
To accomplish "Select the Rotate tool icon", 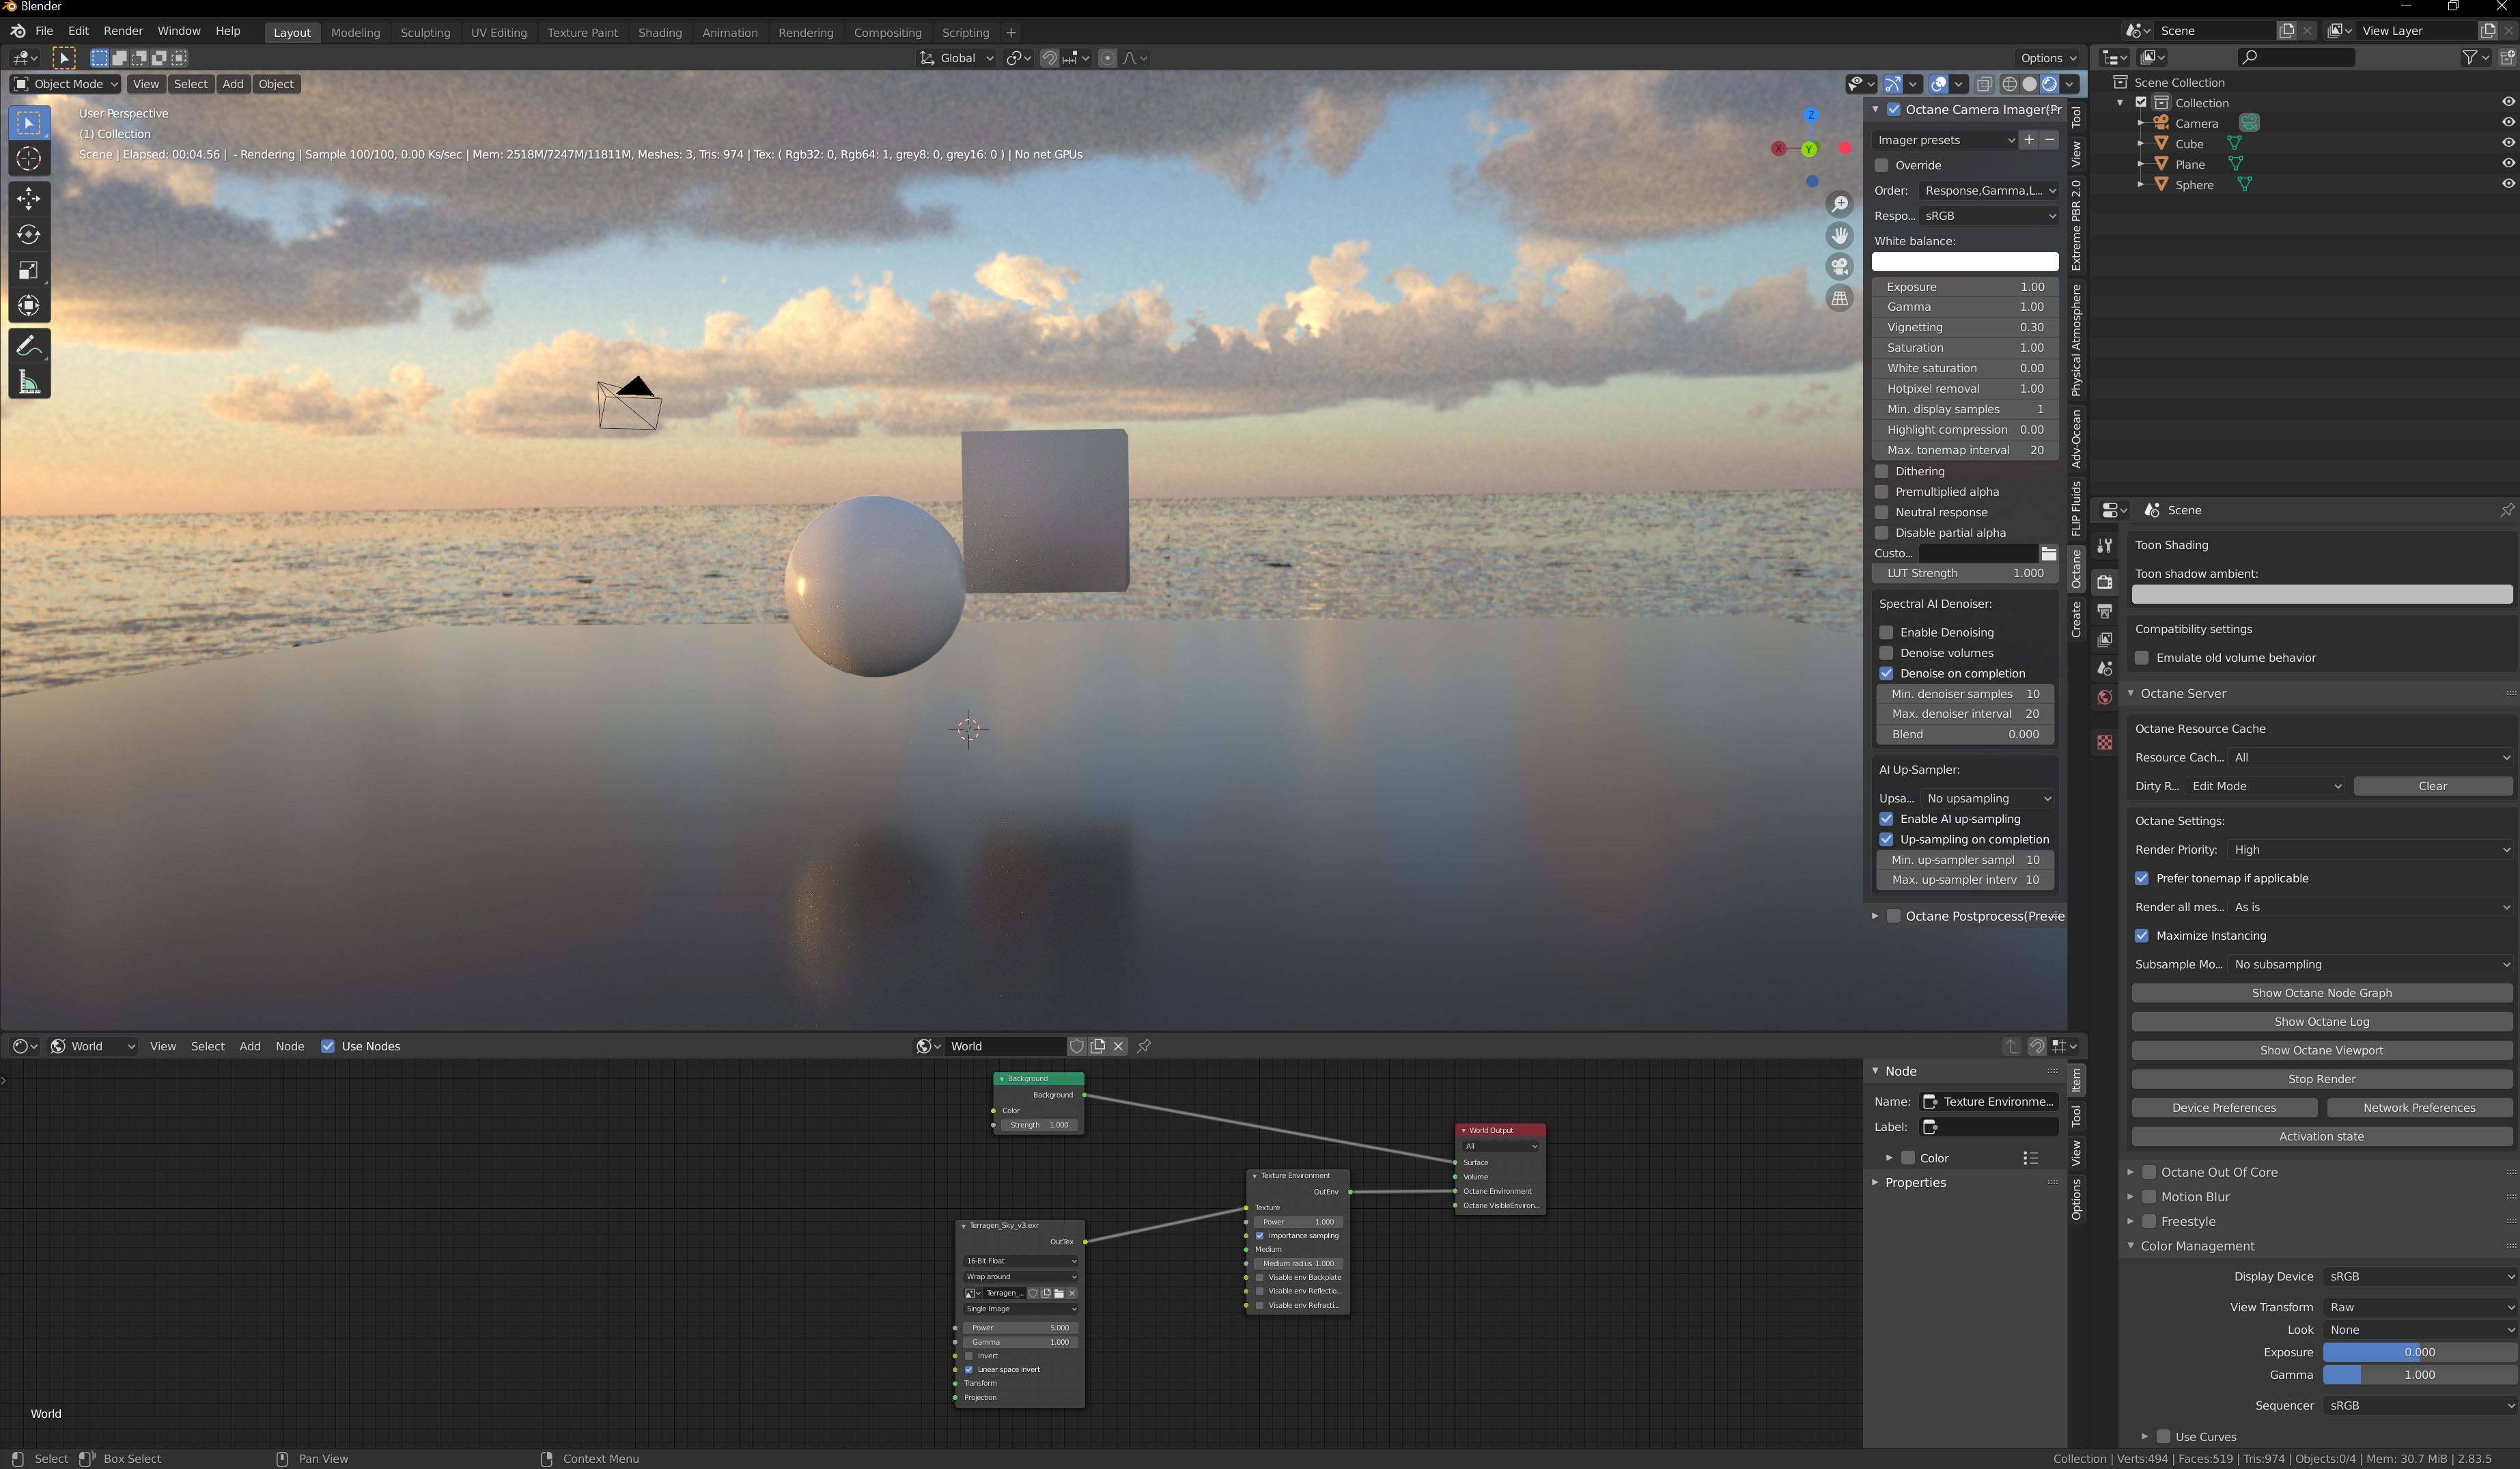I will (x=29, y=234).
